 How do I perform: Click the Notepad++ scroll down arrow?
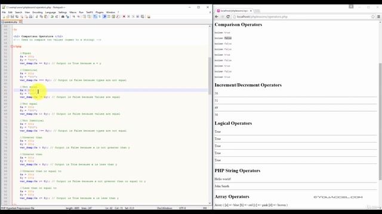click(x=210, y=203)
